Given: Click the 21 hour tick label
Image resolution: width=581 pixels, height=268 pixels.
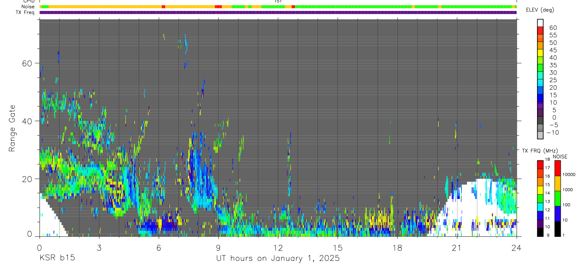Looking at the screenshot, I should click(457, 247).
